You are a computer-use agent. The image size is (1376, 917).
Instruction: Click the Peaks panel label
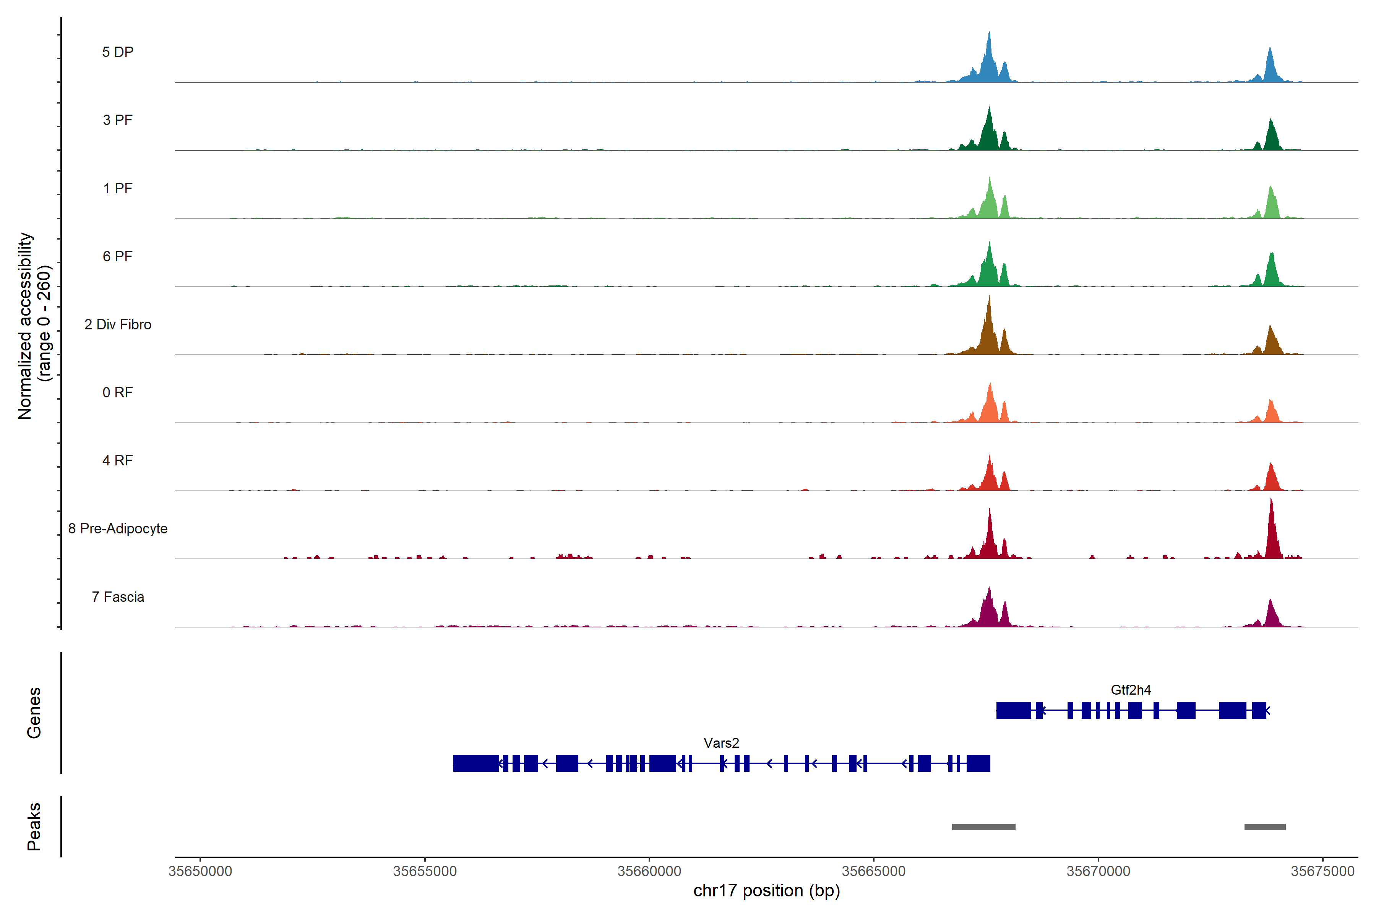34,826
